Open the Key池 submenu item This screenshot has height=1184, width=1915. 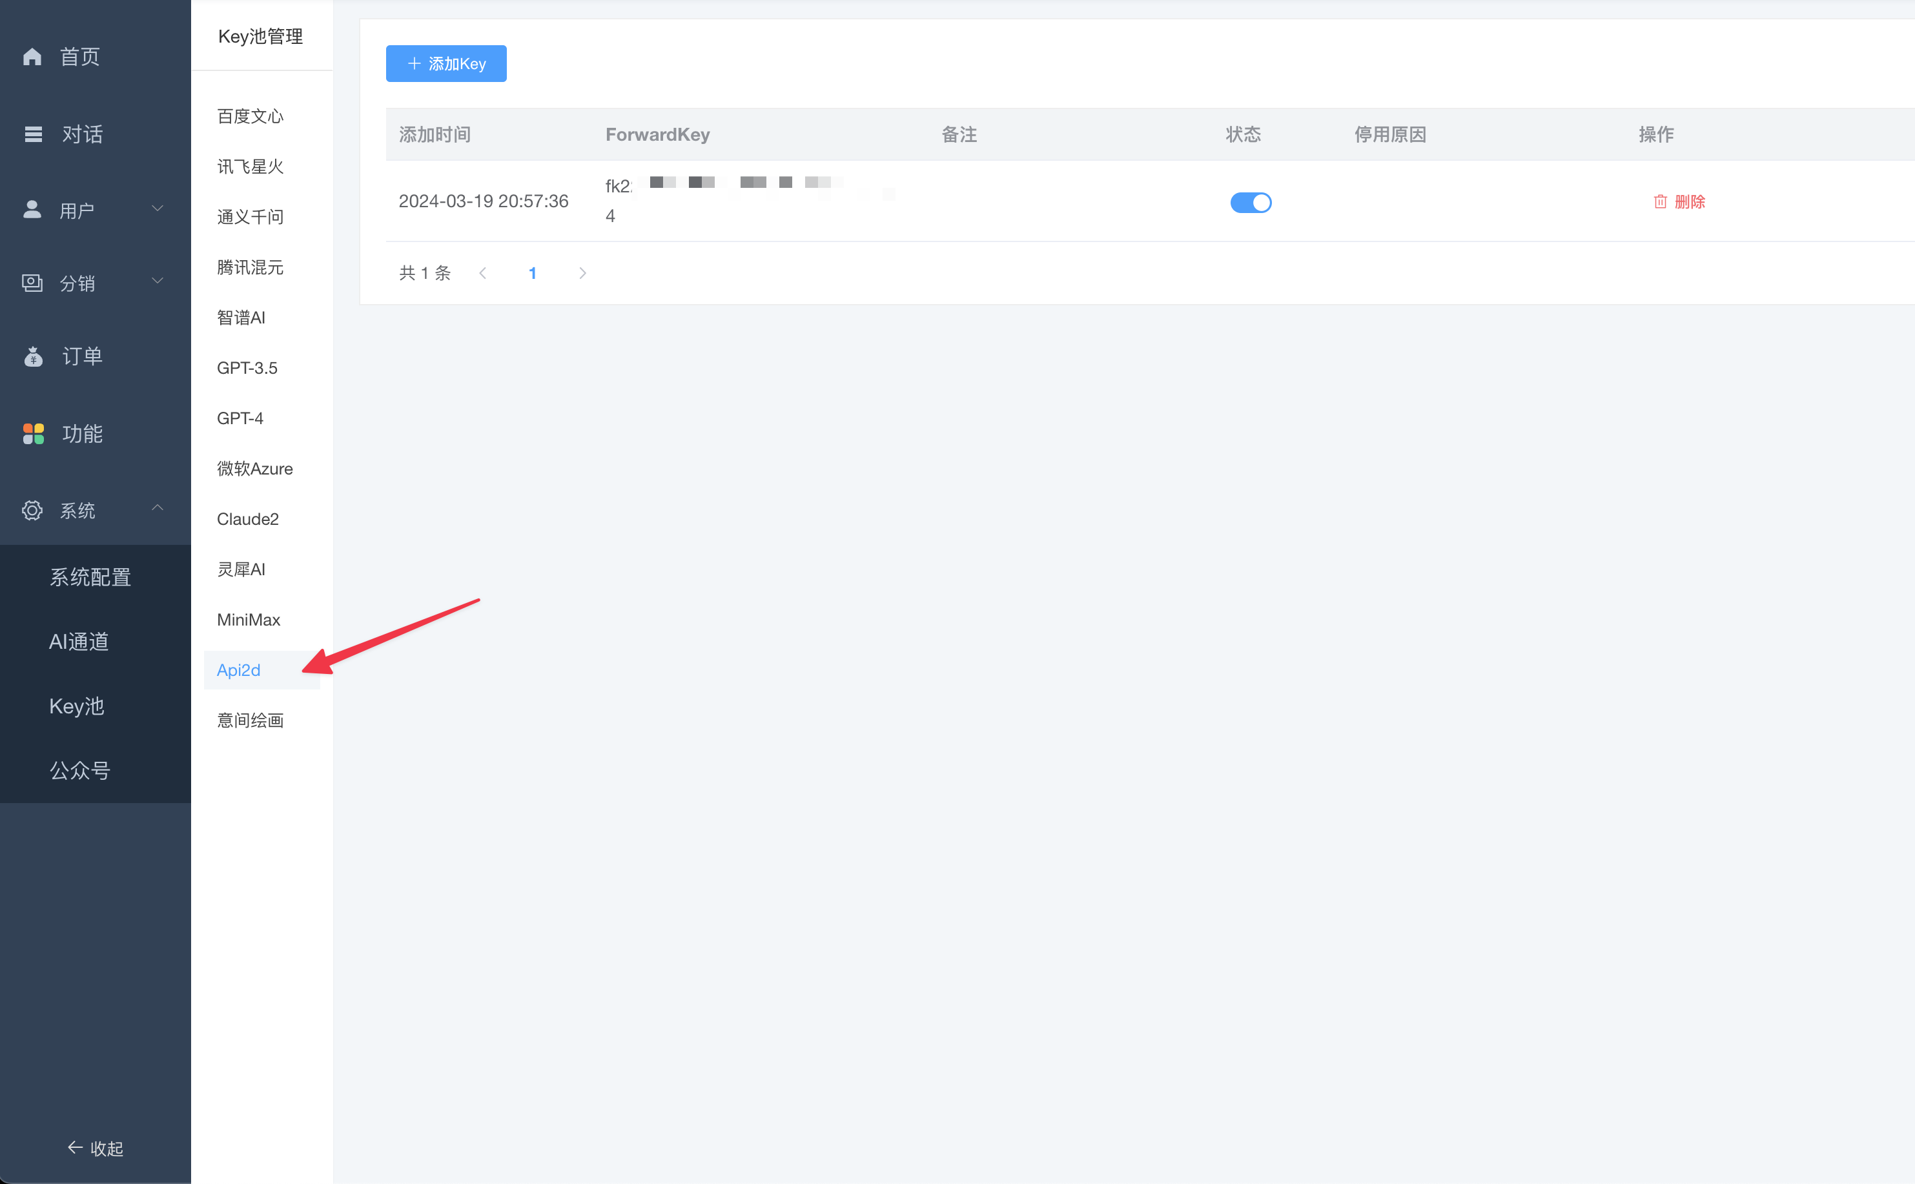[x=77, y=706]
